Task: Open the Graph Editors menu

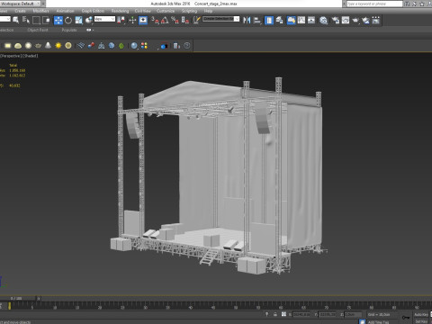Action: tap(93, 11)
